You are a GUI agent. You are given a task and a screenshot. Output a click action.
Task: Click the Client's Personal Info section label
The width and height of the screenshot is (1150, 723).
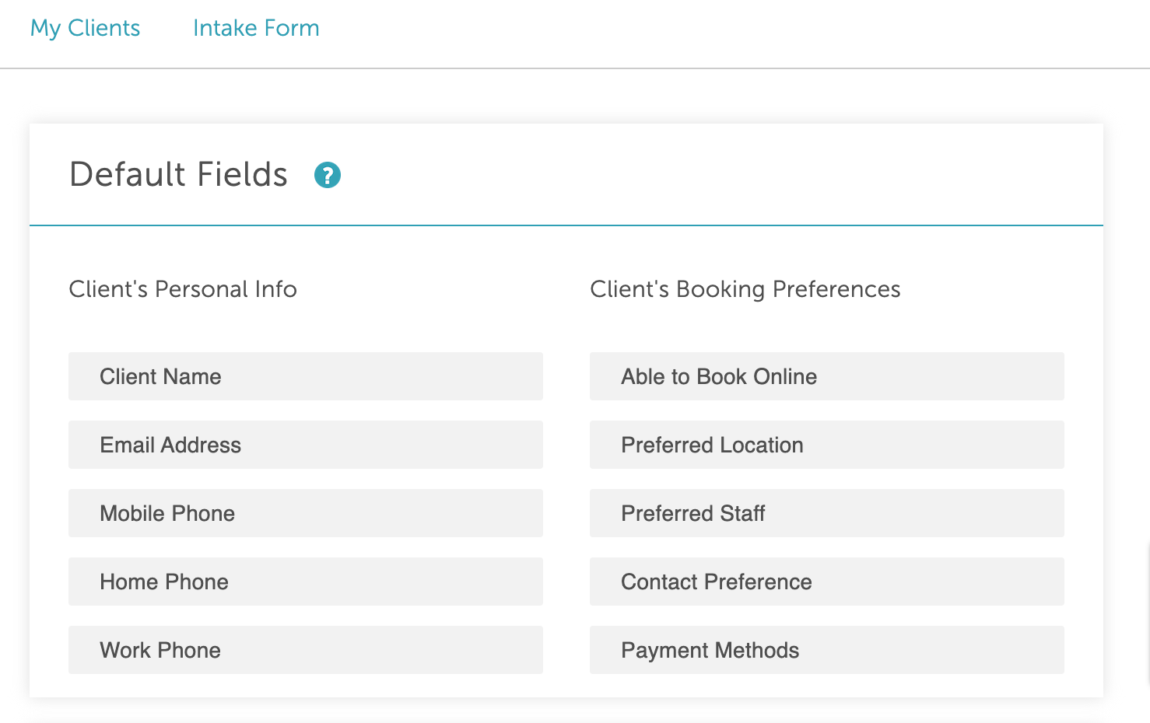[x=183, y=289]
